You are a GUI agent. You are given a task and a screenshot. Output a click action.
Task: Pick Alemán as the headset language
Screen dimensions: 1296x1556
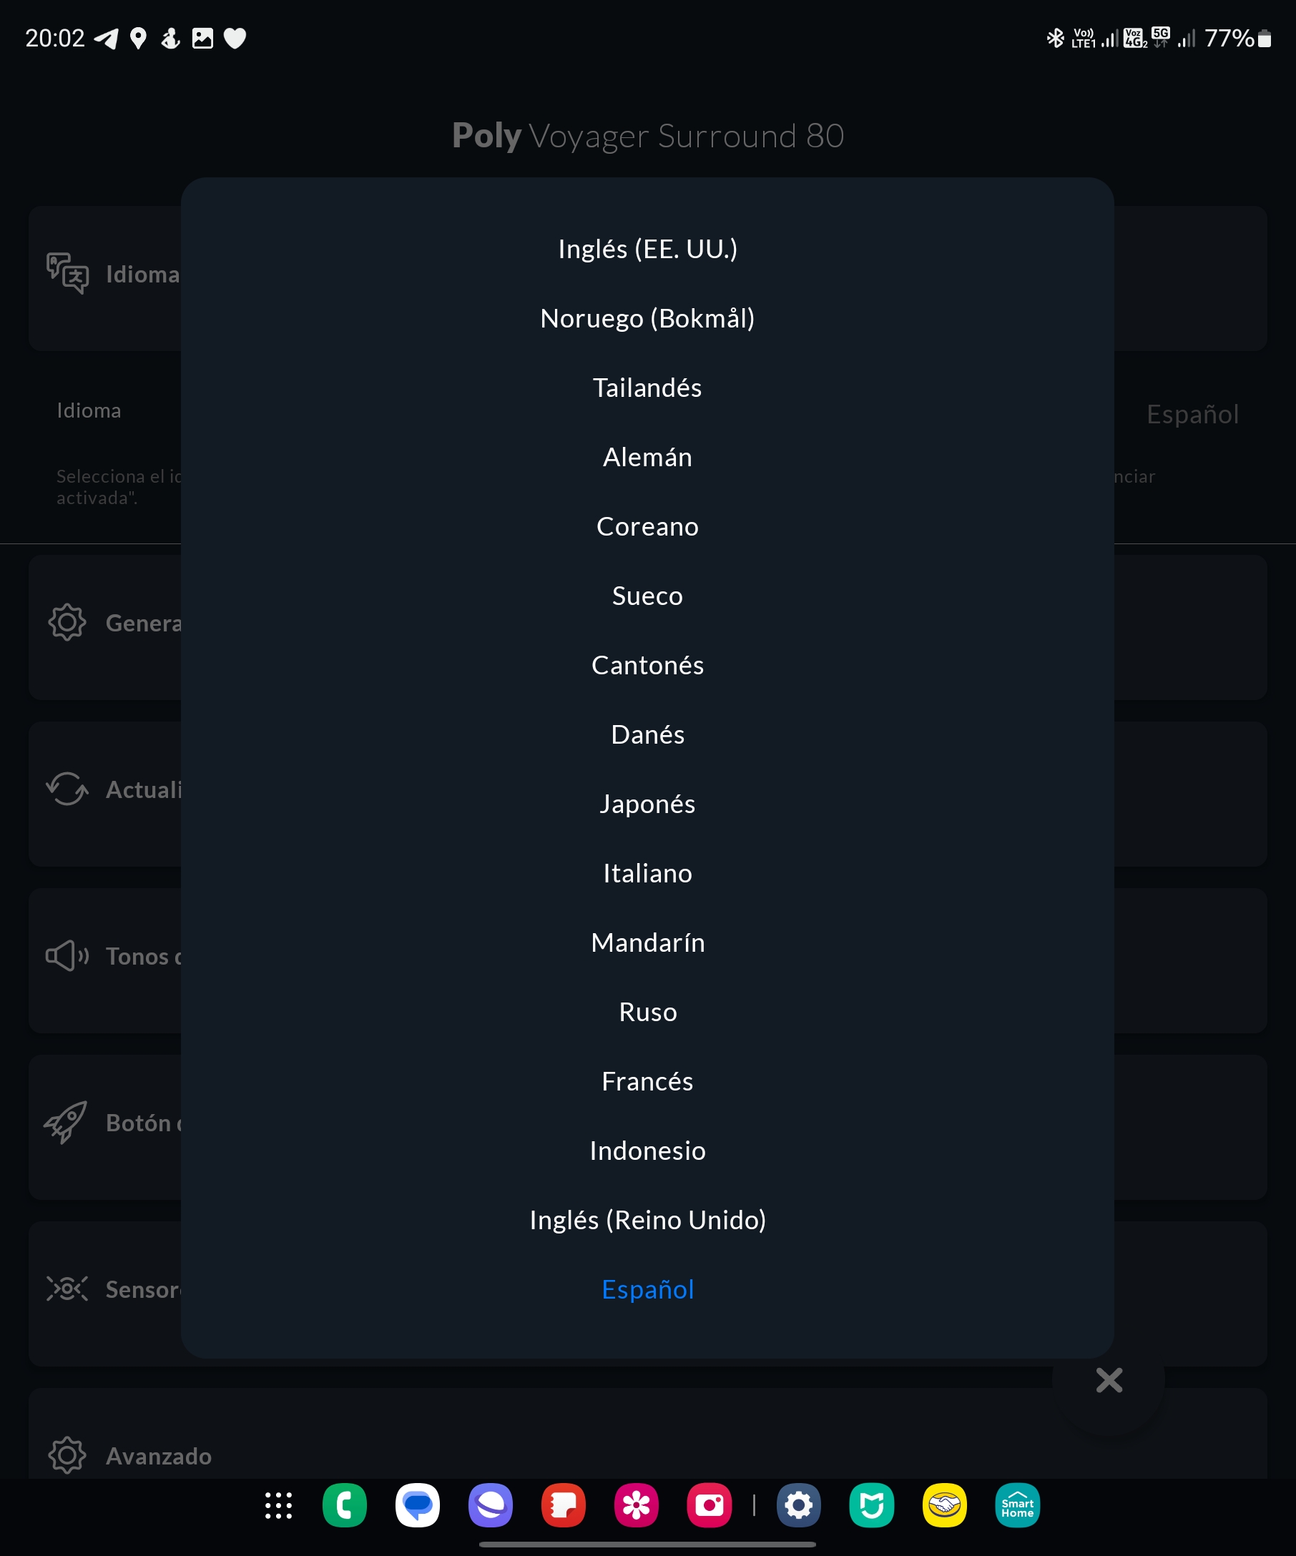(647, 457)
